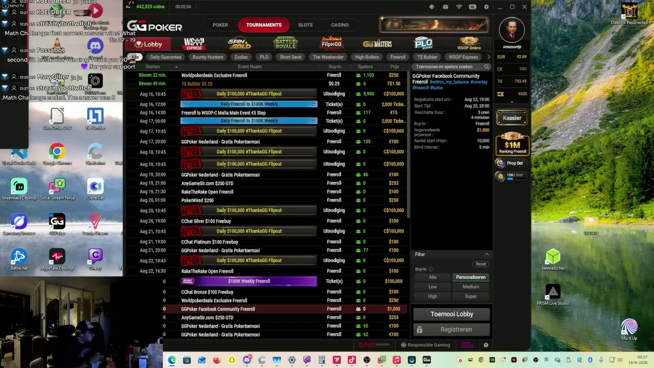Open GGPoker settings gear icon
This screenshot has width=654, height=368.
(x=486, y=7)
